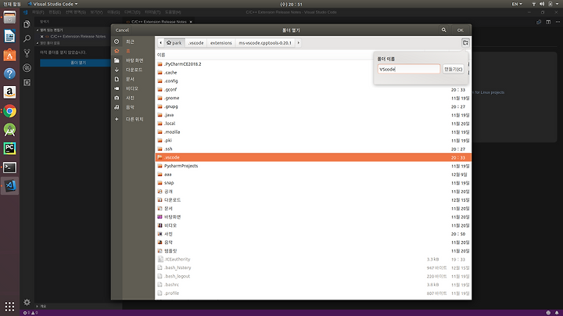The height and width of the screenshot is (316, 563).
Task: Open the Visual Studio Code app menu in the top bar
Action: coord(52,4)
